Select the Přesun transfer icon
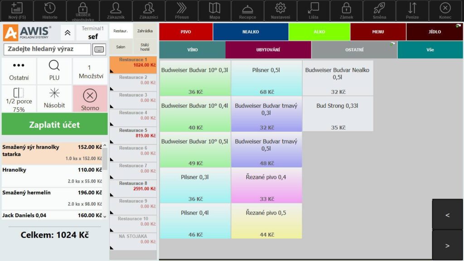This screenshot has height=261, width=464. point(181,11)
